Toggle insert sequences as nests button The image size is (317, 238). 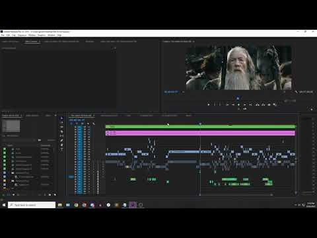tap(71, 124)
